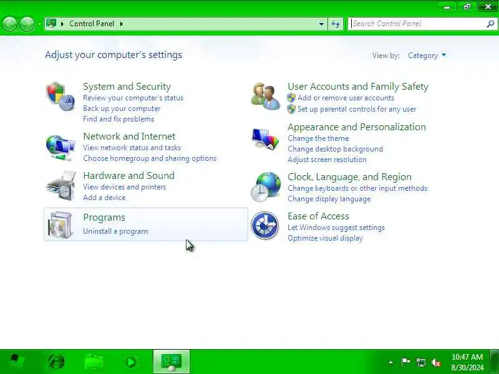
Task: Open User Accounts and Family Safety heading
Action: click(358, 87)
